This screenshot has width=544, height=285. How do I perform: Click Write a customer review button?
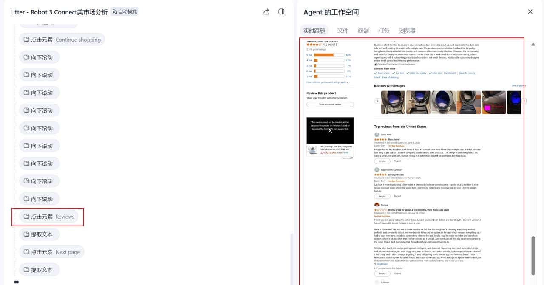pyautogui.click(x=330, y=104)
